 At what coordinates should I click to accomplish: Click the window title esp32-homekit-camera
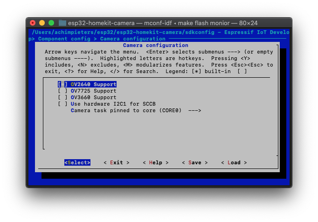tap(101, 23)
